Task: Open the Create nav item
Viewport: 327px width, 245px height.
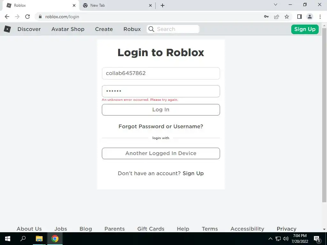Action: (104, 29)
